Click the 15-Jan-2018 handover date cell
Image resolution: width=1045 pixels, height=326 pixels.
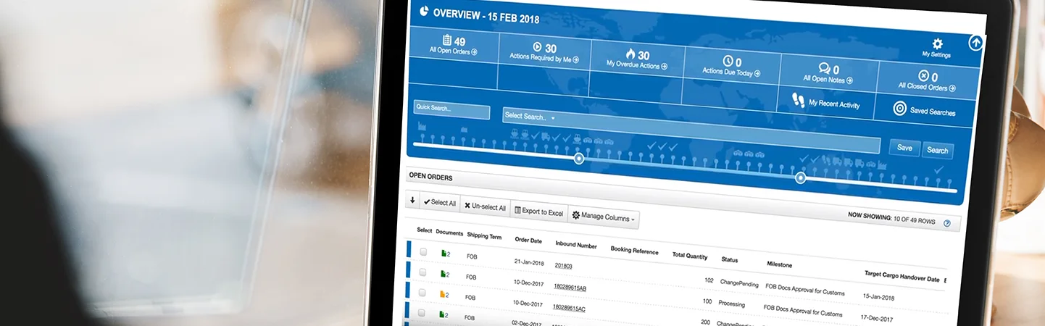click(878, 297)
